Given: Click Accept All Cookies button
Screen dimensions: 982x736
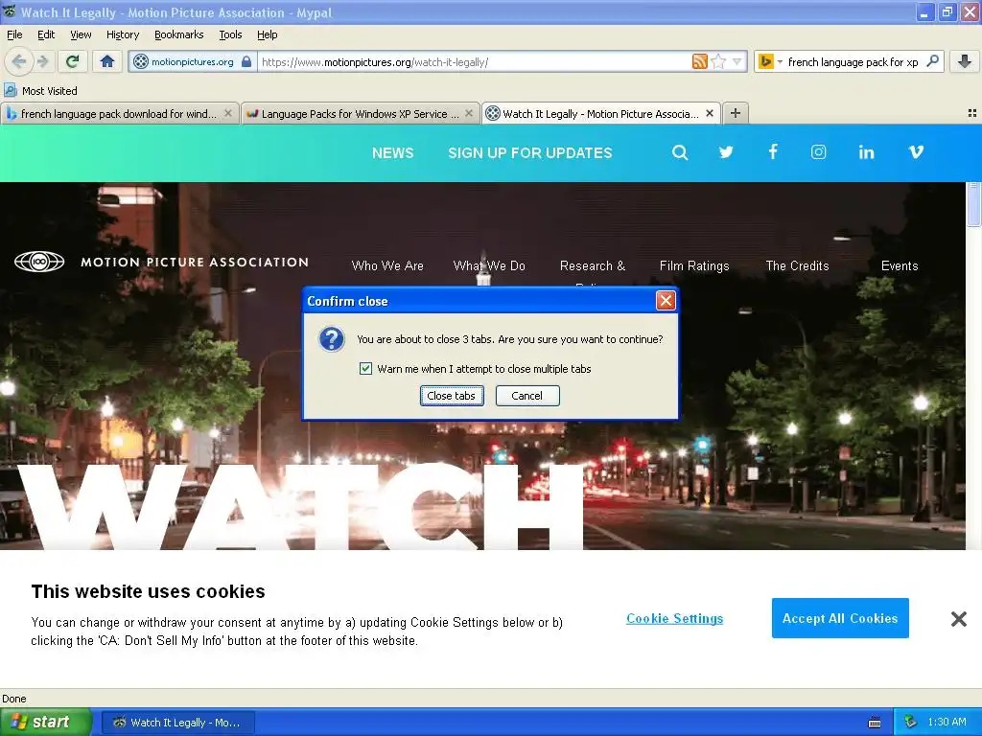Looking at the screenshot, I should coord(840,618).
